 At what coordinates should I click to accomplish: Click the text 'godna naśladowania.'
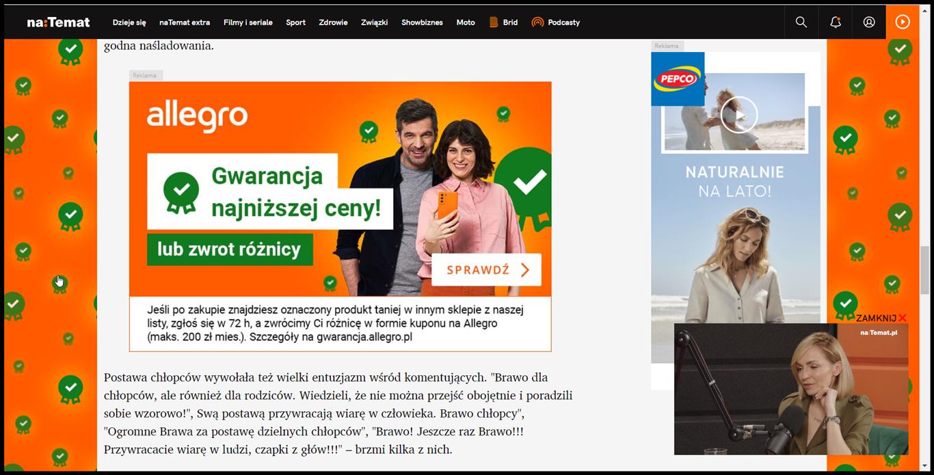click(x=159, y=46)
